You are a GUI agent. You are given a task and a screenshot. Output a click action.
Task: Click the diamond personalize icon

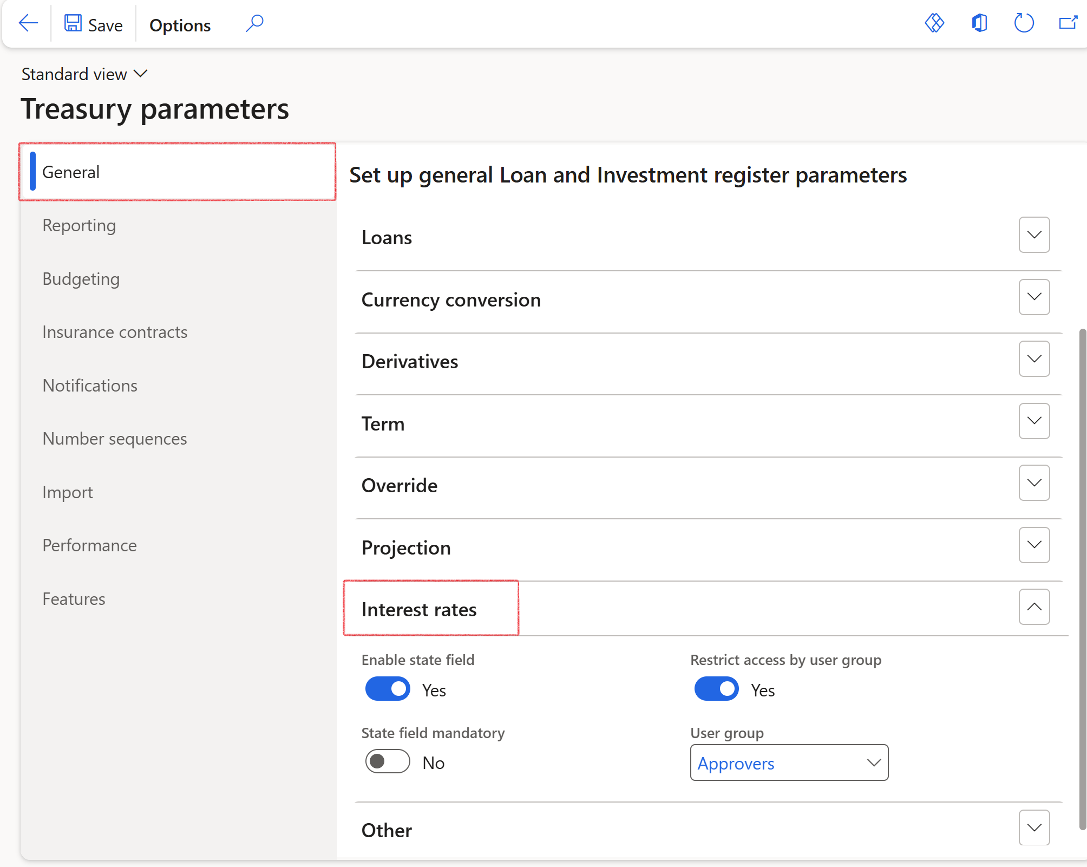934,23
